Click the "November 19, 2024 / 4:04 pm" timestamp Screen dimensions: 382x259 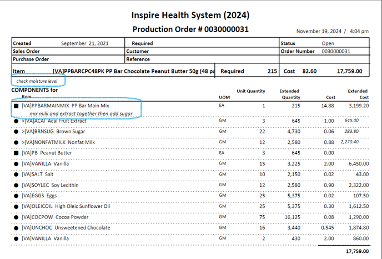332,31
